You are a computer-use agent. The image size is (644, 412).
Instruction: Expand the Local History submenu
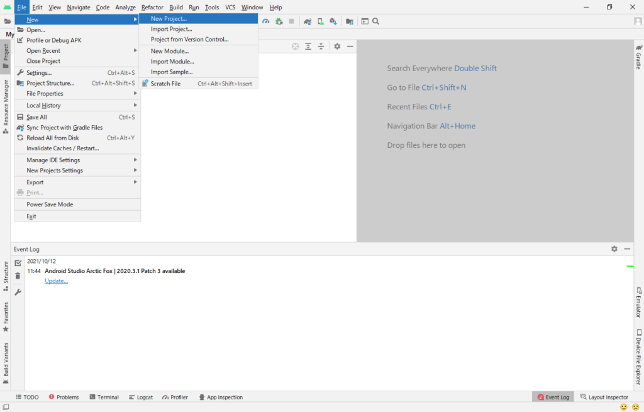[43, 106]
